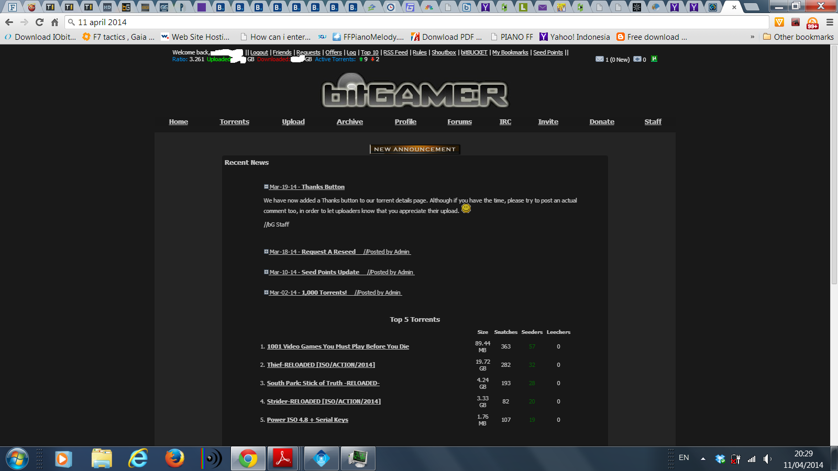This screenshot has width=838, height=471.
Task: Open the My Bookmarks link
Action: pyautogui.click(x=510, y=52)
